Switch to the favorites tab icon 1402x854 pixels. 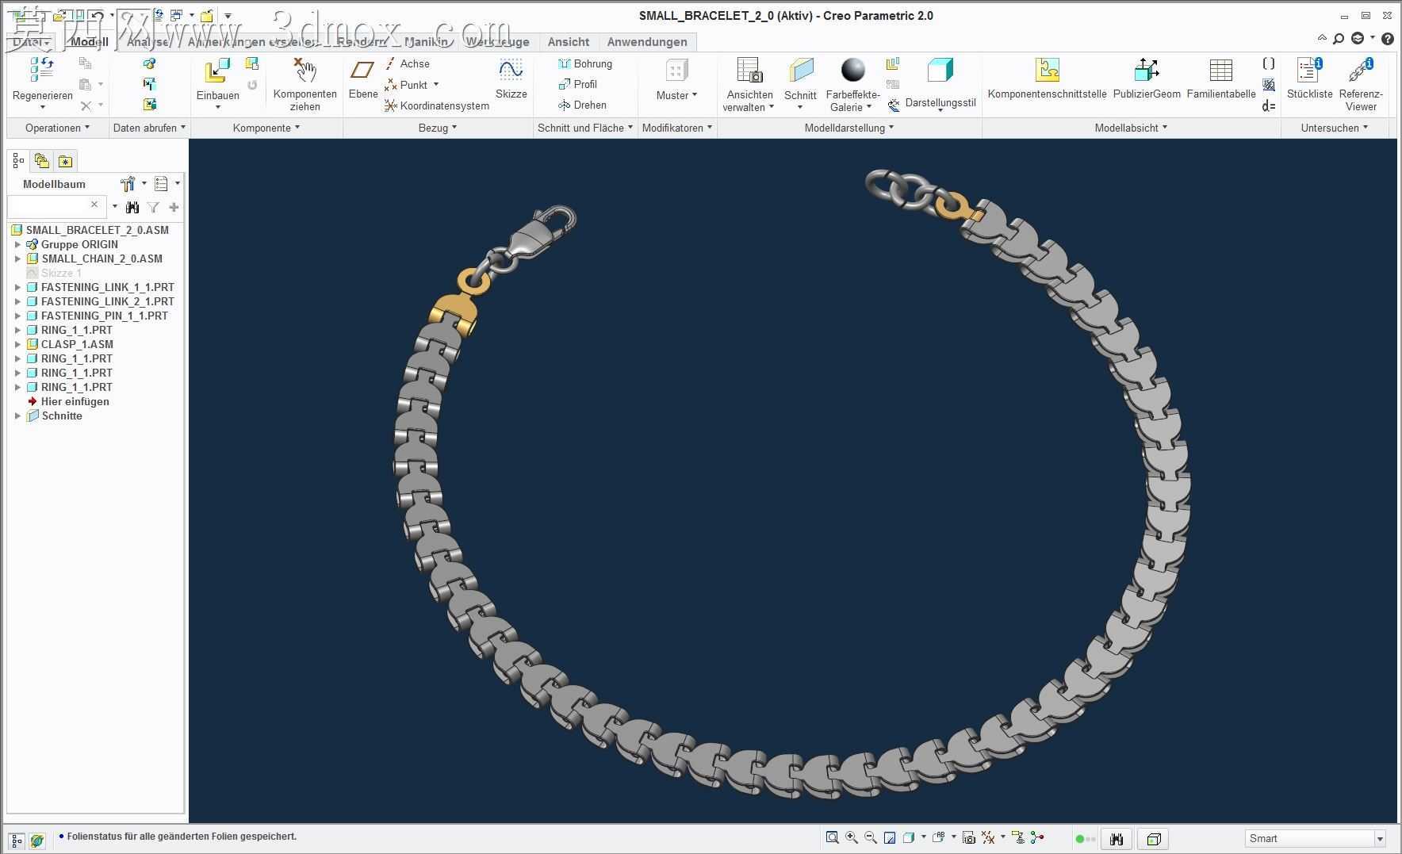click(x=66, y=161)
